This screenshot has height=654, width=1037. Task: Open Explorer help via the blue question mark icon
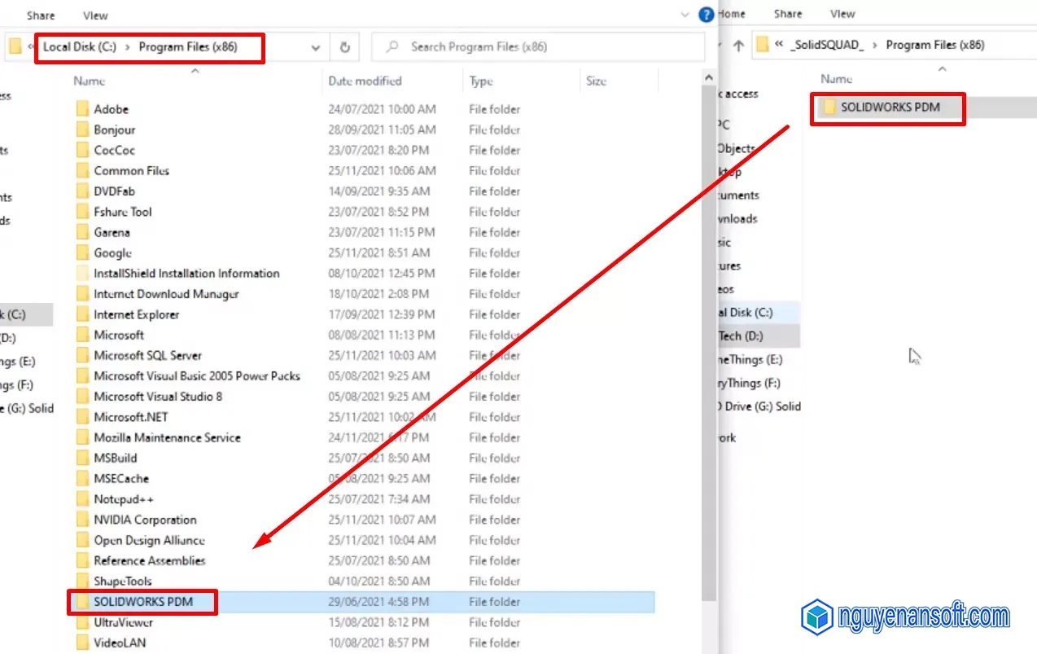706,14
